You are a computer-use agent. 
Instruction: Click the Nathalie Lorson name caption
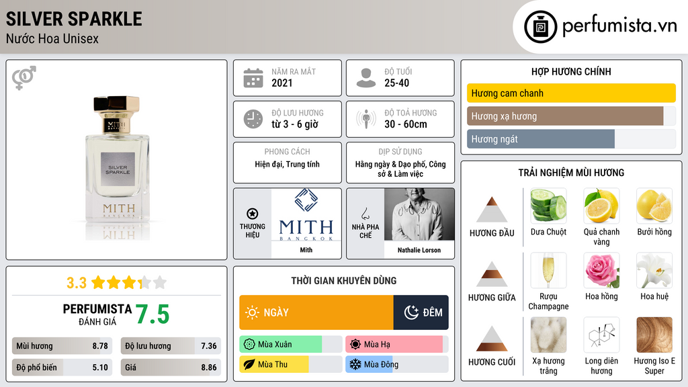[419, 250]
